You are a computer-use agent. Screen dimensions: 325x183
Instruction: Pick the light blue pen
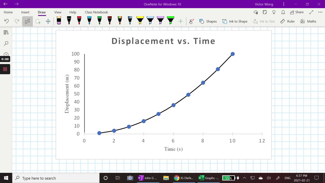click(89, 21)
